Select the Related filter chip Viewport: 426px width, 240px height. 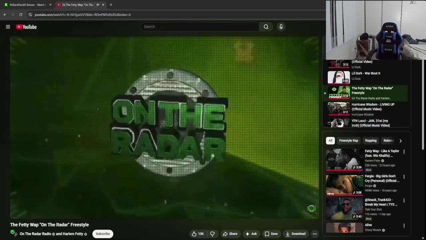(388, 141)
